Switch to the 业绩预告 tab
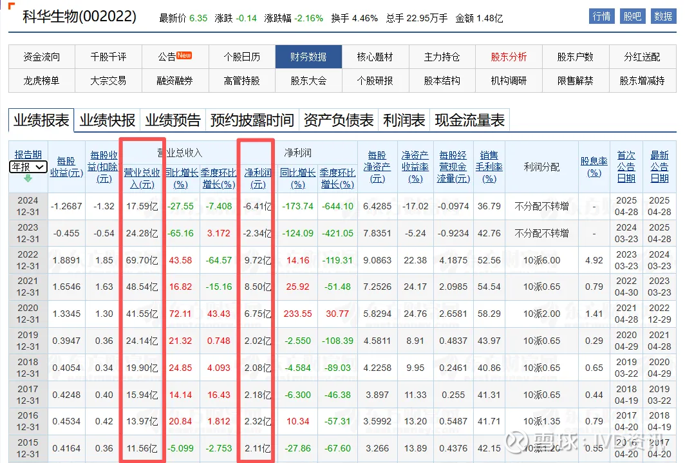 pos(173,120)
